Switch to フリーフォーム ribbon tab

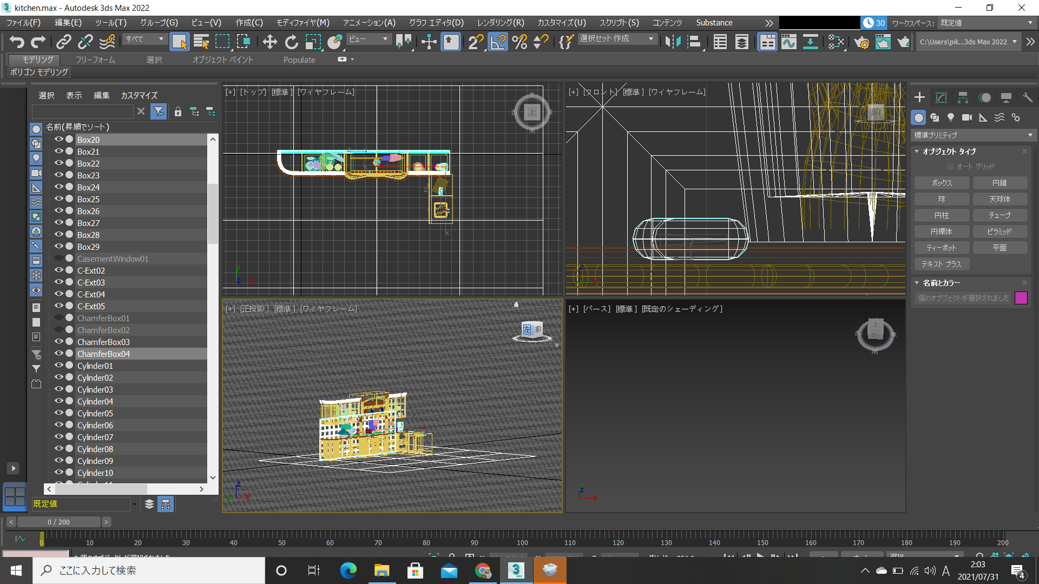pos(95,59)
